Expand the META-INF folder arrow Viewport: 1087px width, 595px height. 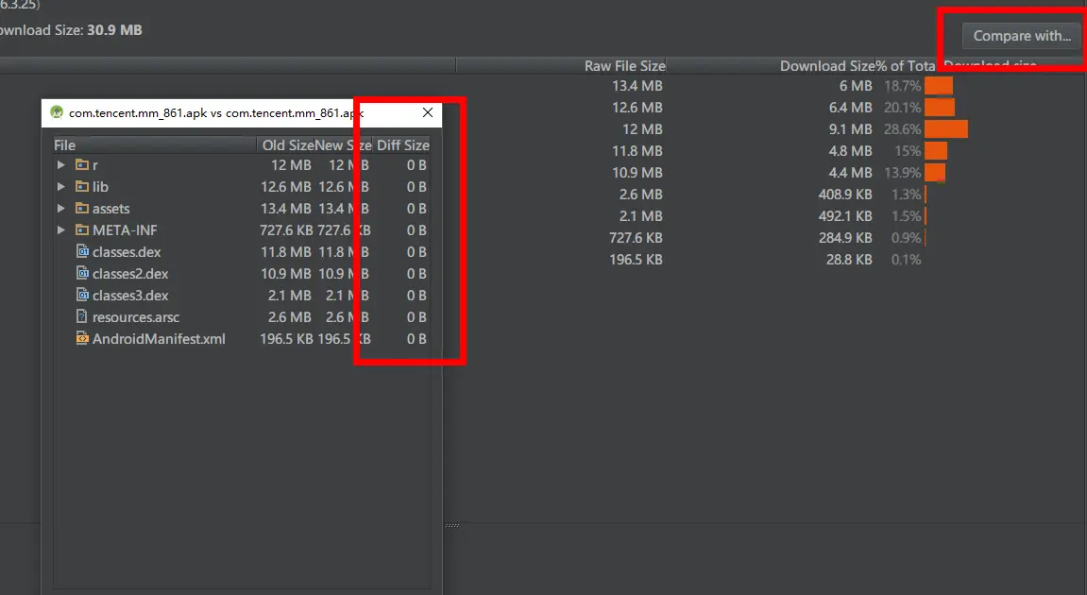point(61,229)
